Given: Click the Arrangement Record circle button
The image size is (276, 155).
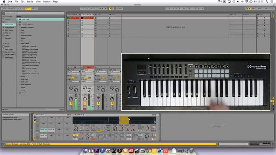Looking at the screenshot, I should pyautogui.click(x=103, y=9).
